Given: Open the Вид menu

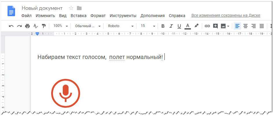Looking at the screenshot, I should click(63, 16).
